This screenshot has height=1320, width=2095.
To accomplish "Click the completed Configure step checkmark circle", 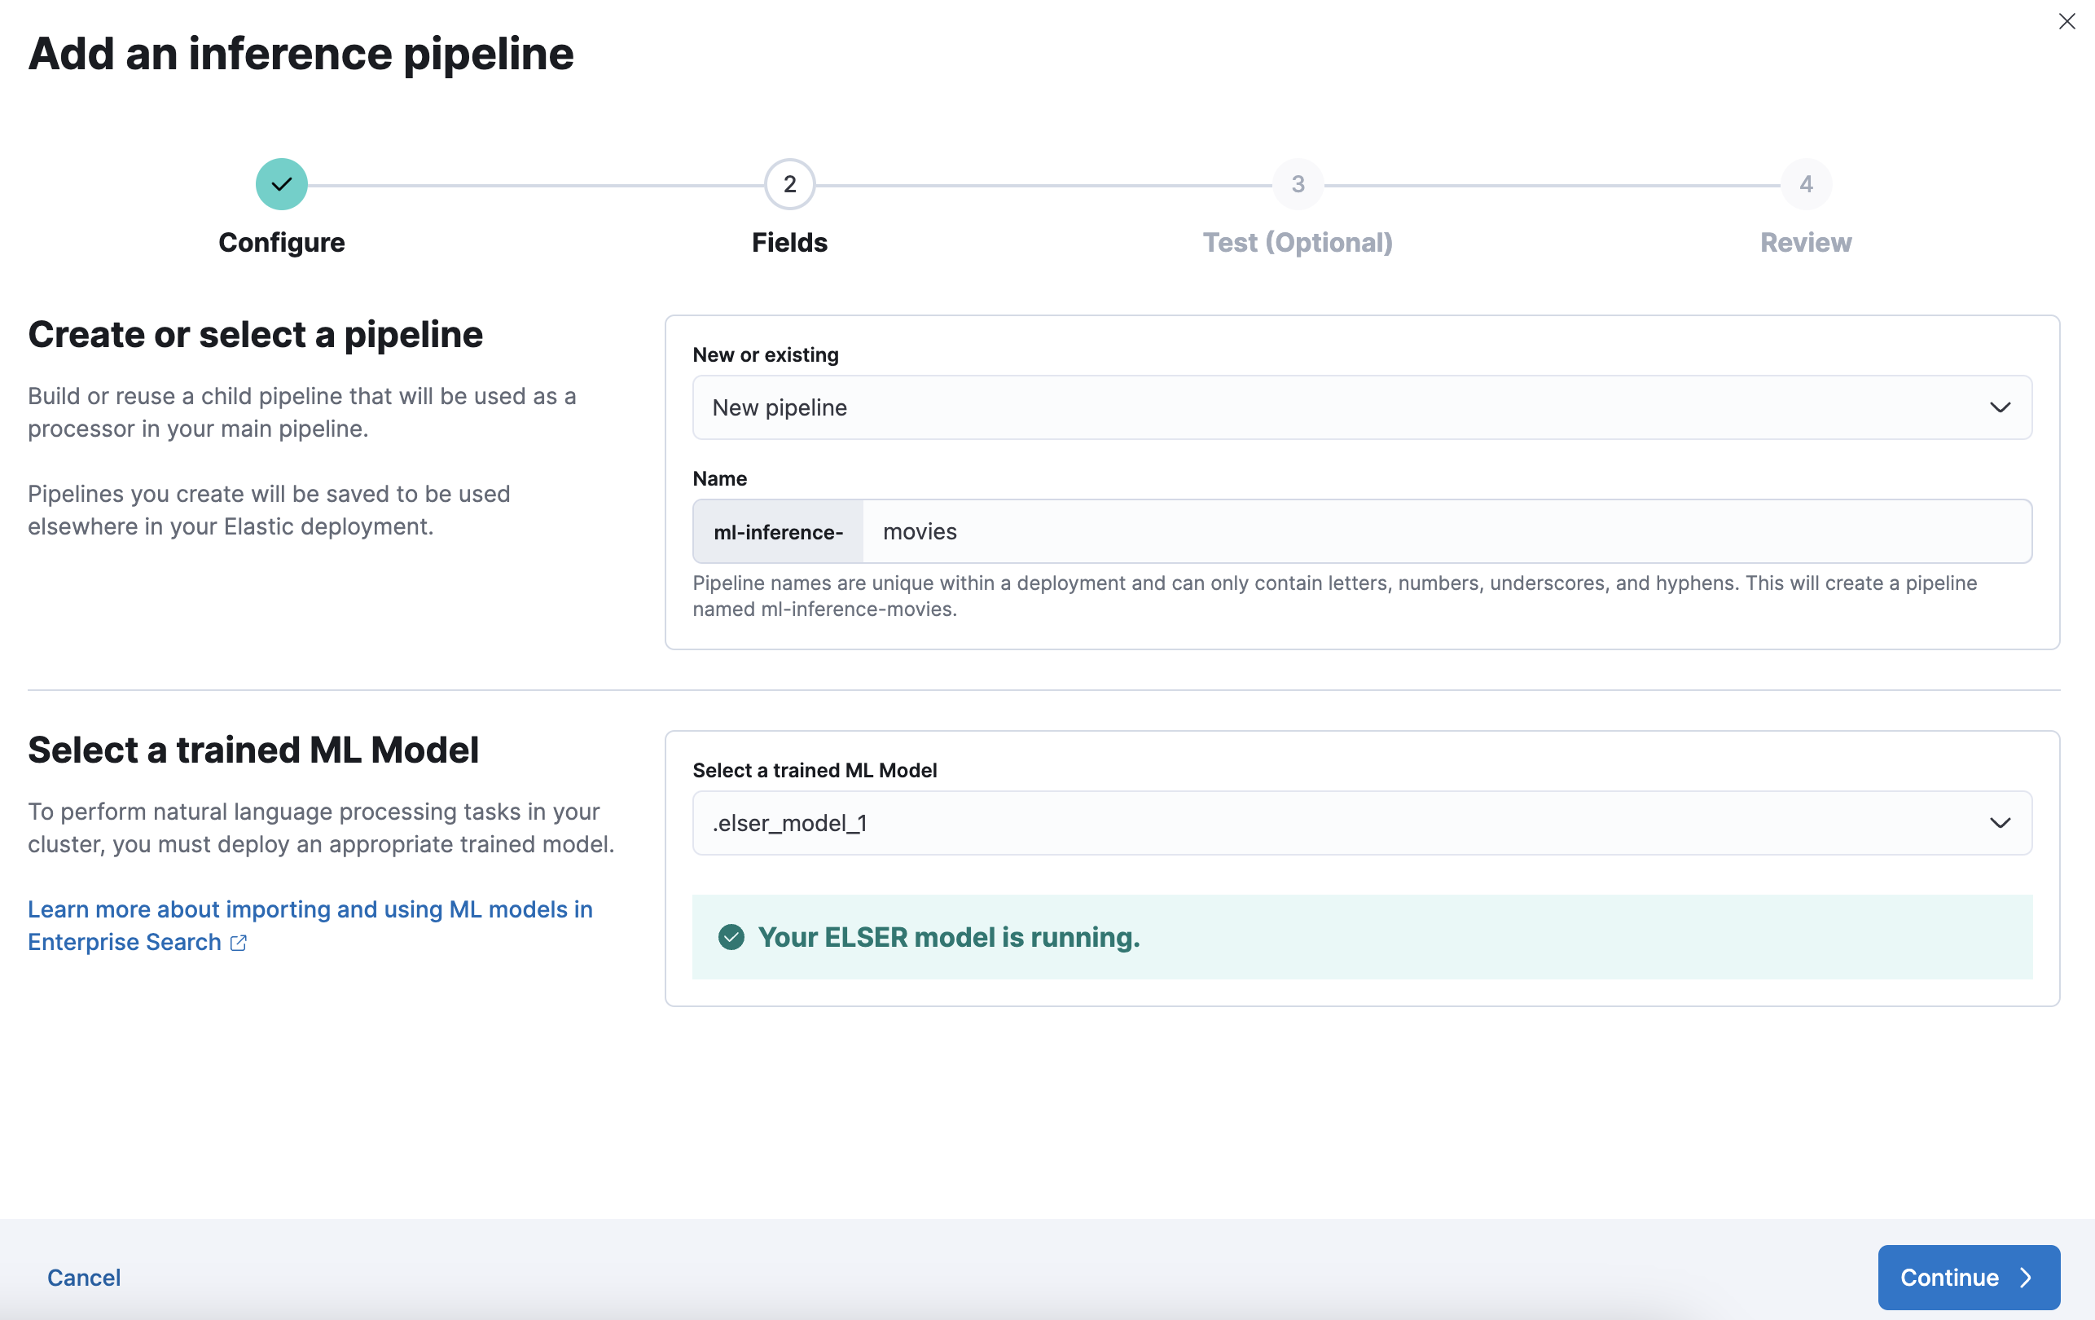I will tap(281, 183).
